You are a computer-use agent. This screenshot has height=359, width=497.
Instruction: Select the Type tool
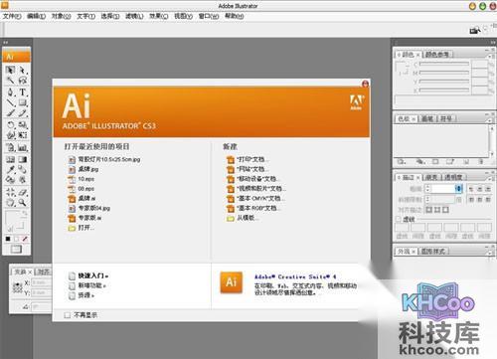(22, 91)
